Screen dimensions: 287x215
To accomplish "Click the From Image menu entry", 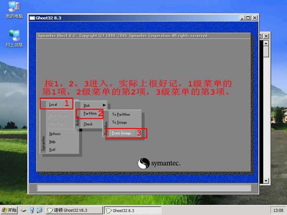I will tap(121, 133).
